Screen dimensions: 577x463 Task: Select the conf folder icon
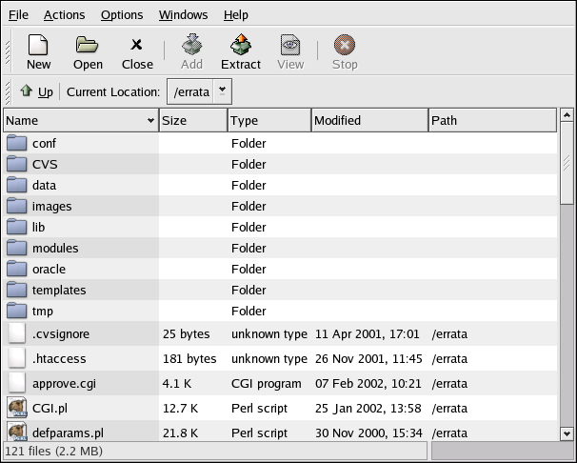(17, 143)
